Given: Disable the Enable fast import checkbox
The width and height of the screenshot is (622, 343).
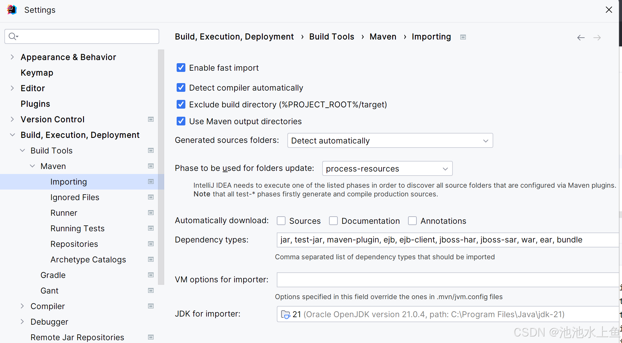Looking at the screenshot, I should [x=181, y=68].
